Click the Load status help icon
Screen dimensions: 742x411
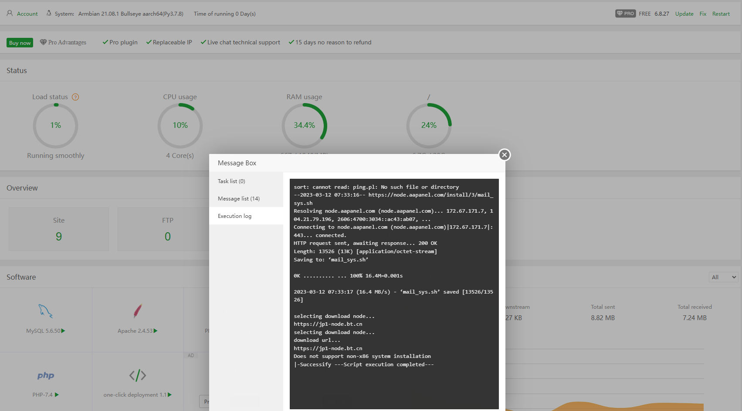tap(75, 97)
